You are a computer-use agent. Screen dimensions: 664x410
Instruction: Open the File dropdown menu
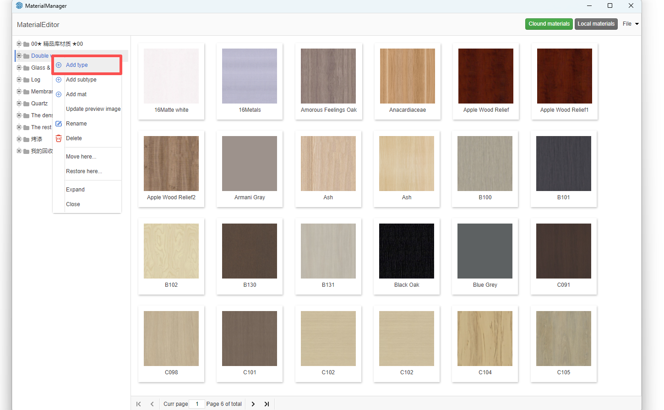point(631,24)
